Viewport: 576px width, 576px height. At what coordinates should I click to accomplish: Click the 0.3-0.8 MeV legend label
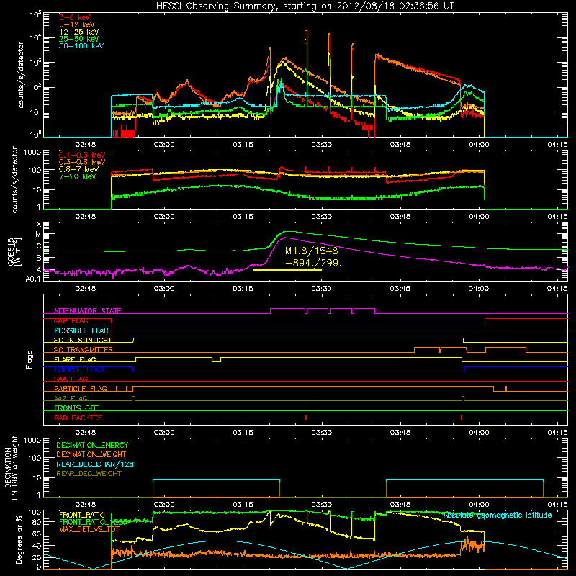[82, 162]
